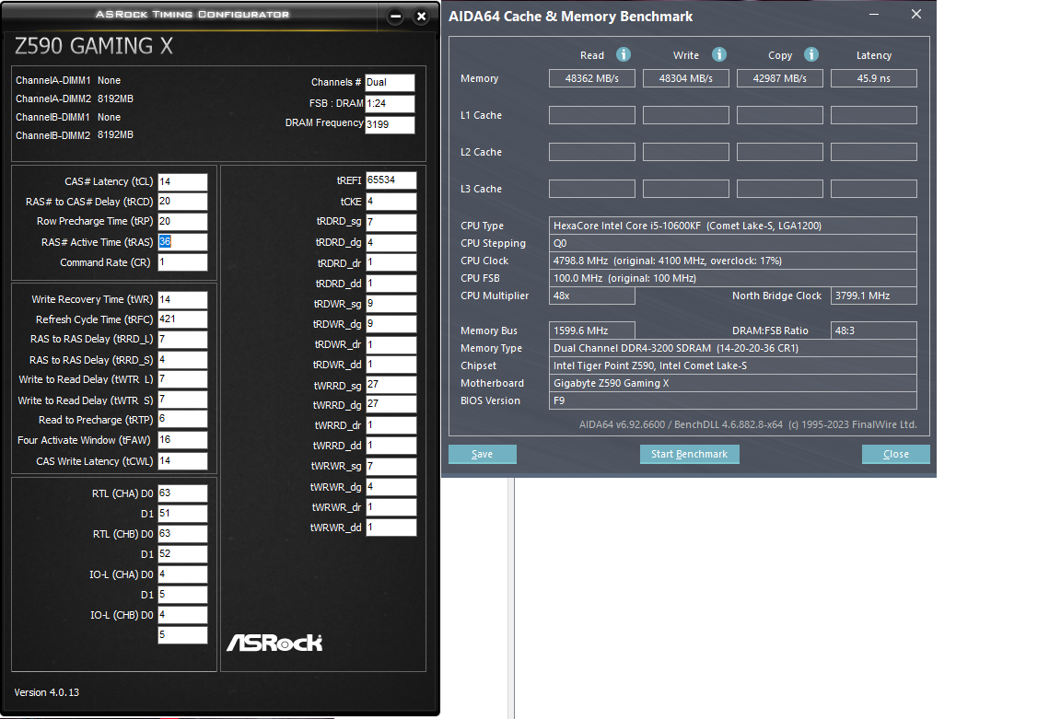Viewport: 1061px width, 719px height.
Task: Close the ASRock Timing Configurator window
Action: (x=422, y=17)
